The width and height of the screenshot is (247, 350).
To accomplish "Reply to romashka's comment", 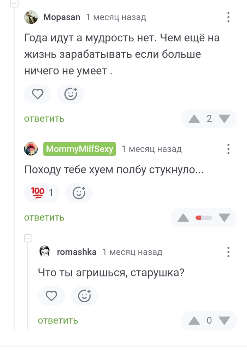I will click(x=58, y=321).
